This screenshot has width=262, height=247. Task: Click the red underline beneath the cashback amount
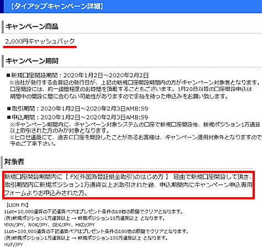pyautogui.click(x=40, y=47)
